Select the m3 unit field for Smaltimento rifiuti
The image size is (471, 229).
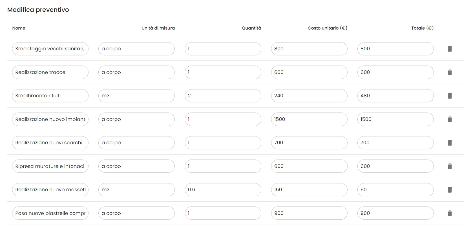tap(136, 96)
